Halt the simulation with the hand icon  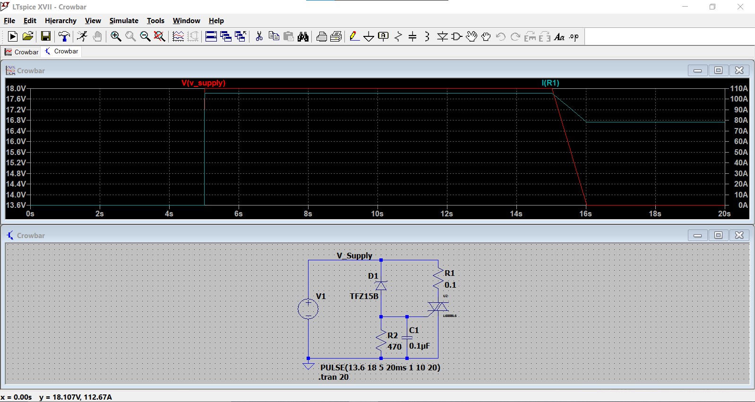97,36
